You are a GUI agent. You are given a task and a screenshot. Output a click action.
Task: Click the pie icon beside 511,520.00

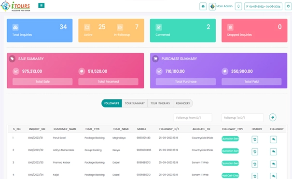pyautogui.click(x=82, y=71)
